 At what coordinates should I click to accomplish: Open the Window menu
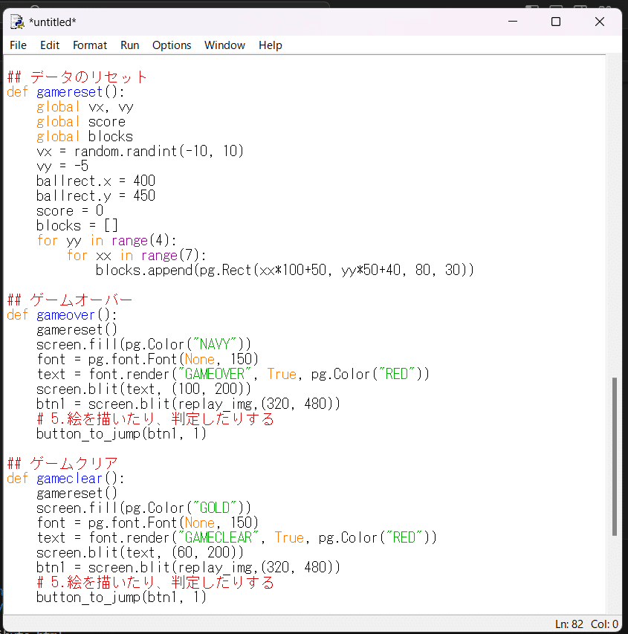[225, 45]
